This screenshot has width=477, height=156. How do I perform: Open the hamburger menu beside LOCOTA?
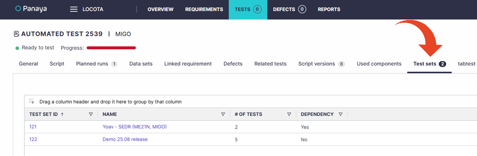74,10
